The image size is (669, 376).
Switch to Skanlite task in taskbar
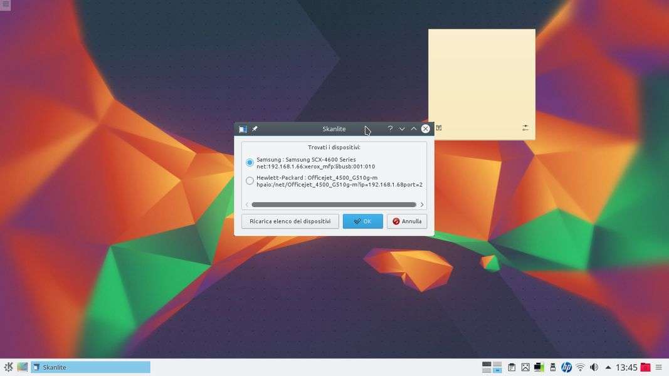[x=90, y=367]
